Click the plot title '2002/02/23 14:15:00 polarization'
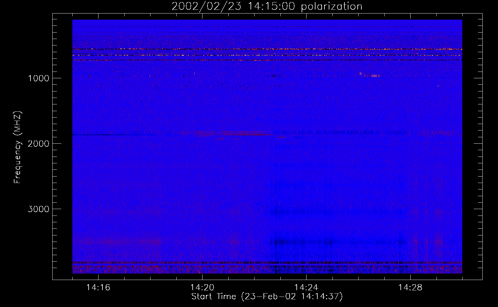Screen dimensions: 498x307 [x=267, y=6]
